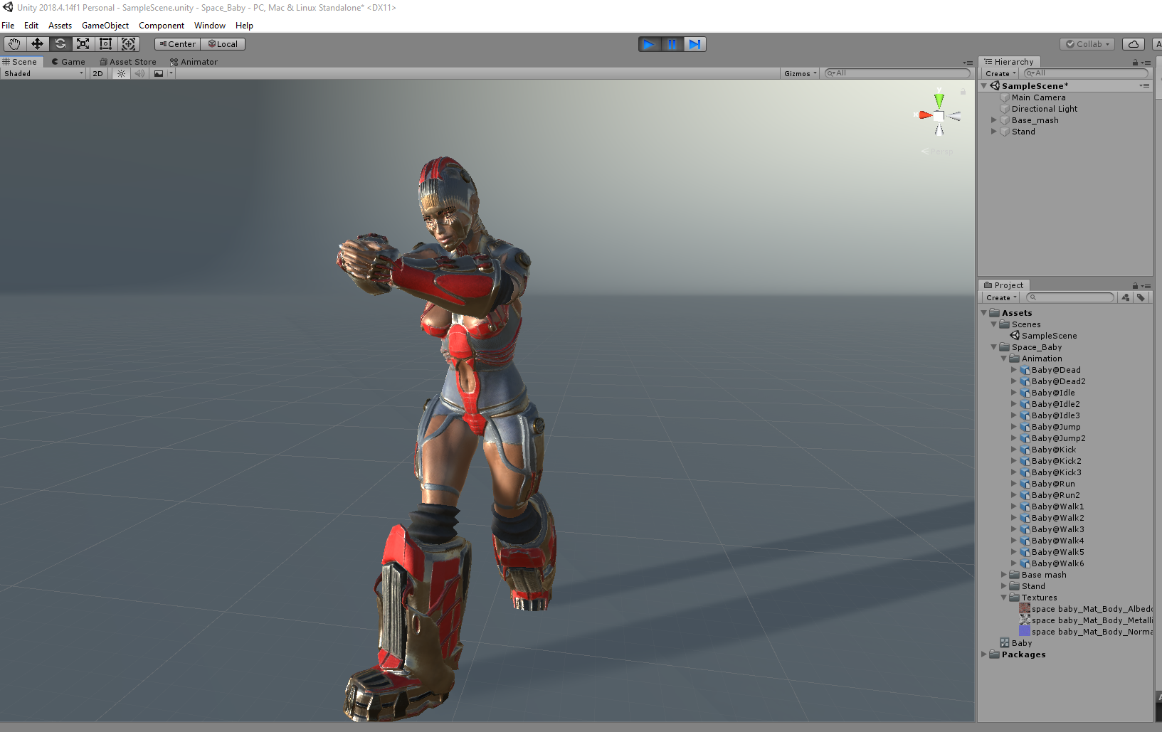Click the Collab button
This screenshot has height=732, width=1162.
[1087, 44]
